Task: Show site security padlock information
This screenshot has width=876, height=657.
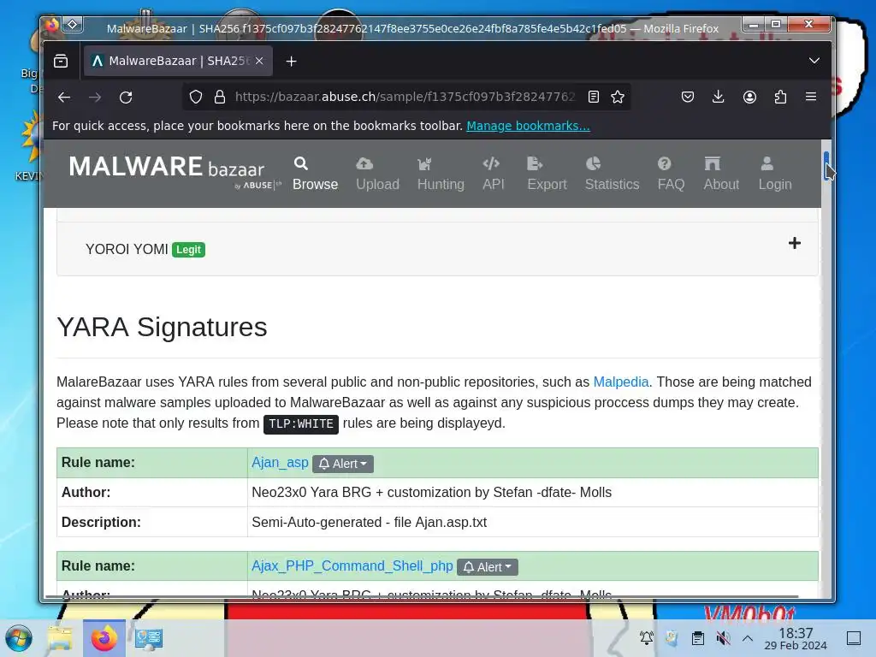Action: [220, 98]
